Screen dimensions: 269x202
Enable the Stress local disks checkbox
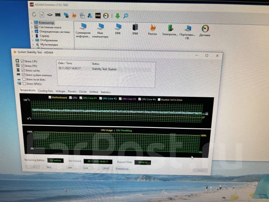tap(24, 79)
